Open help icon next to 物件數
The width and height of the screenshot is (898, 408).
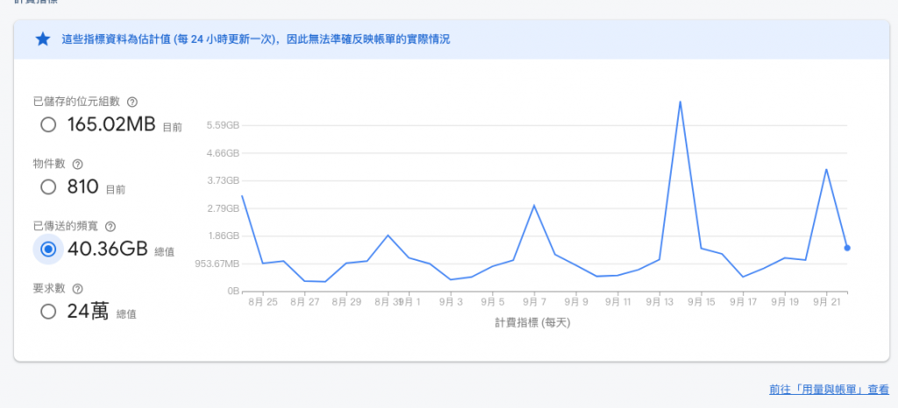click(77, 165)
